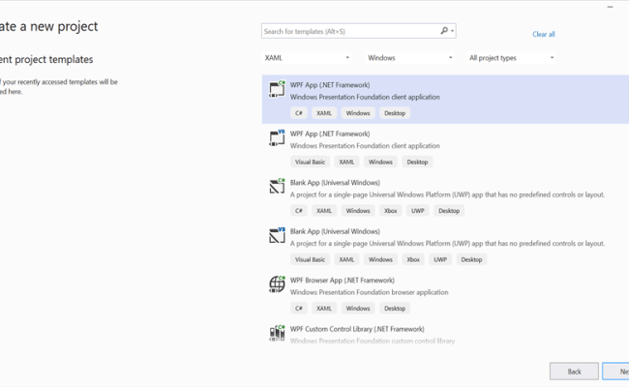Click the C# tag under highlighted WPF App

tap(299, 113)
